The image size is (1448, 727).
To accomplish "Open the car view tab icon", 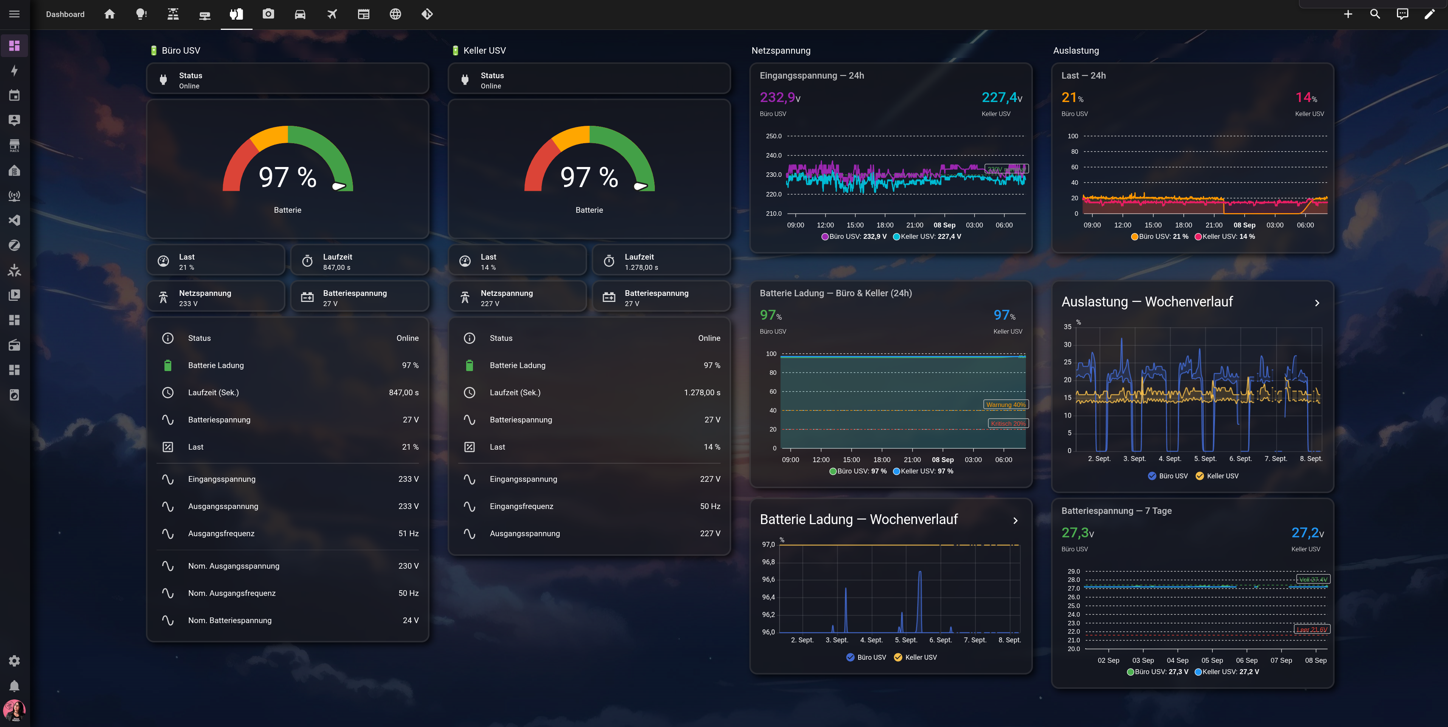I will pos(300,14).
